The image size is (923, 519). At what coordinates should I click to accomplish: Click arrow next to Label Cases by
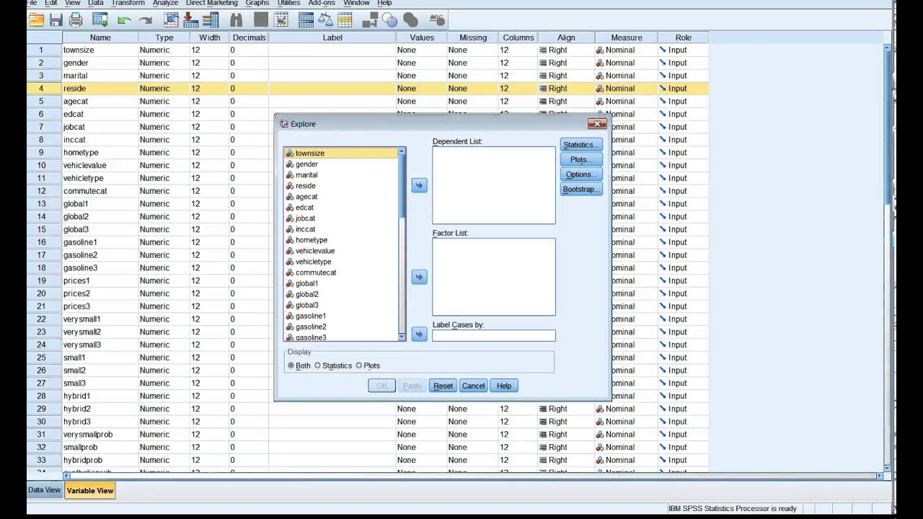click(x=419, y=334)
